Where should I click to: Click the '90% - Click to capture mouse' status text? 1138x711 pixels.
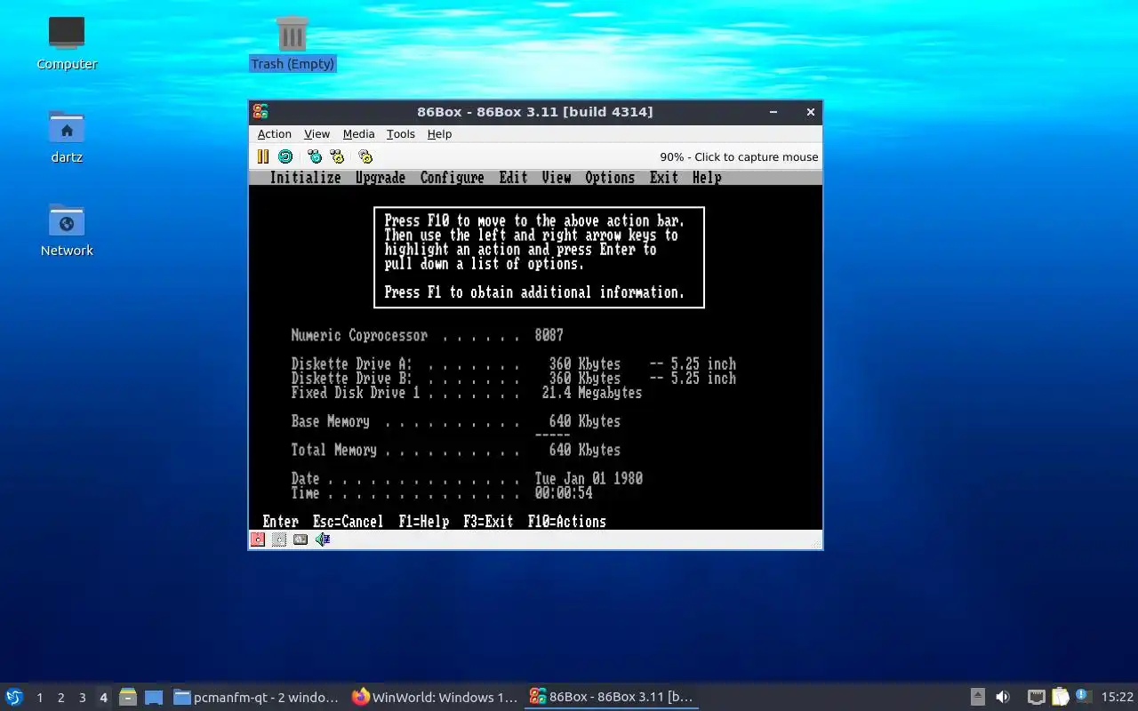739,157
